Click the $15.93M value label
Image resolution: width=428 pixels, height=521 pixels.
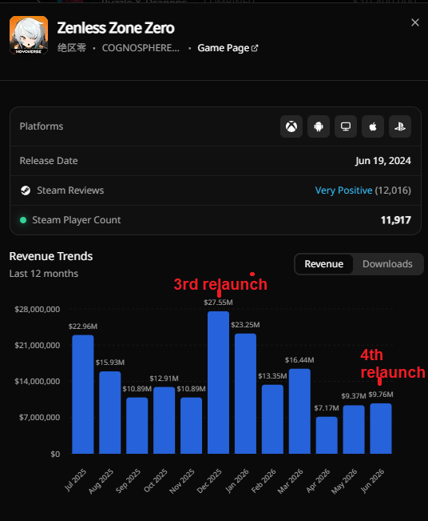110,363
